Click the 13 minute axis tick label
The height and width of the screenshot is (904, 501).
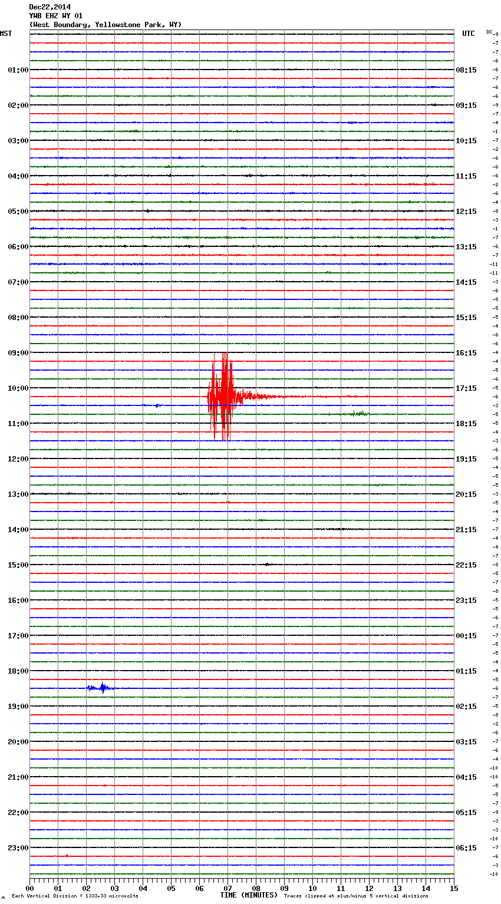(398, 888)
